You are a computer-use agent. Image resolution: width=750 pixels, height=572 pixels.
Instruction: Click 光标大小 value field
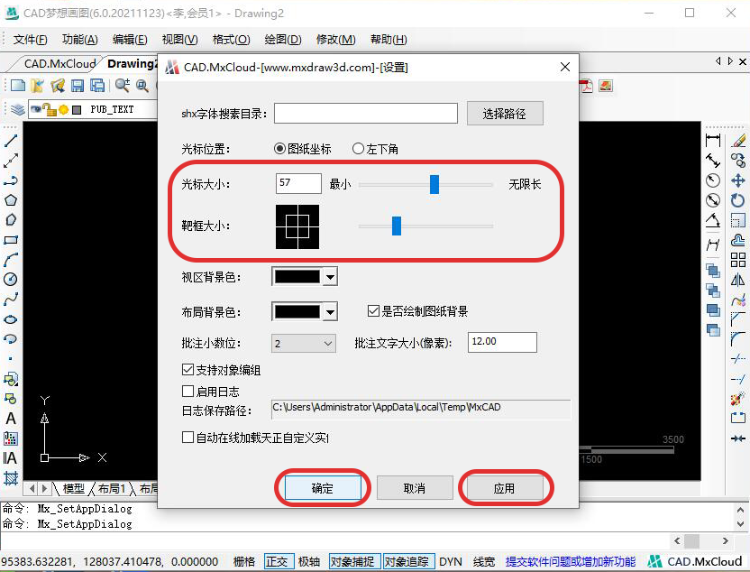point(298,183)
